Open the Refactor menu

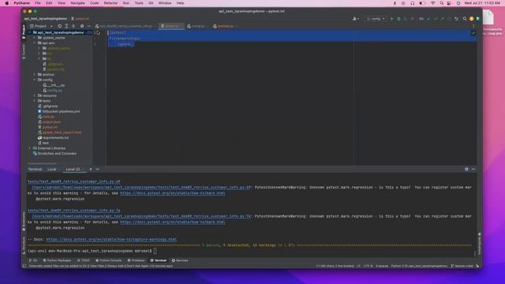110,3
